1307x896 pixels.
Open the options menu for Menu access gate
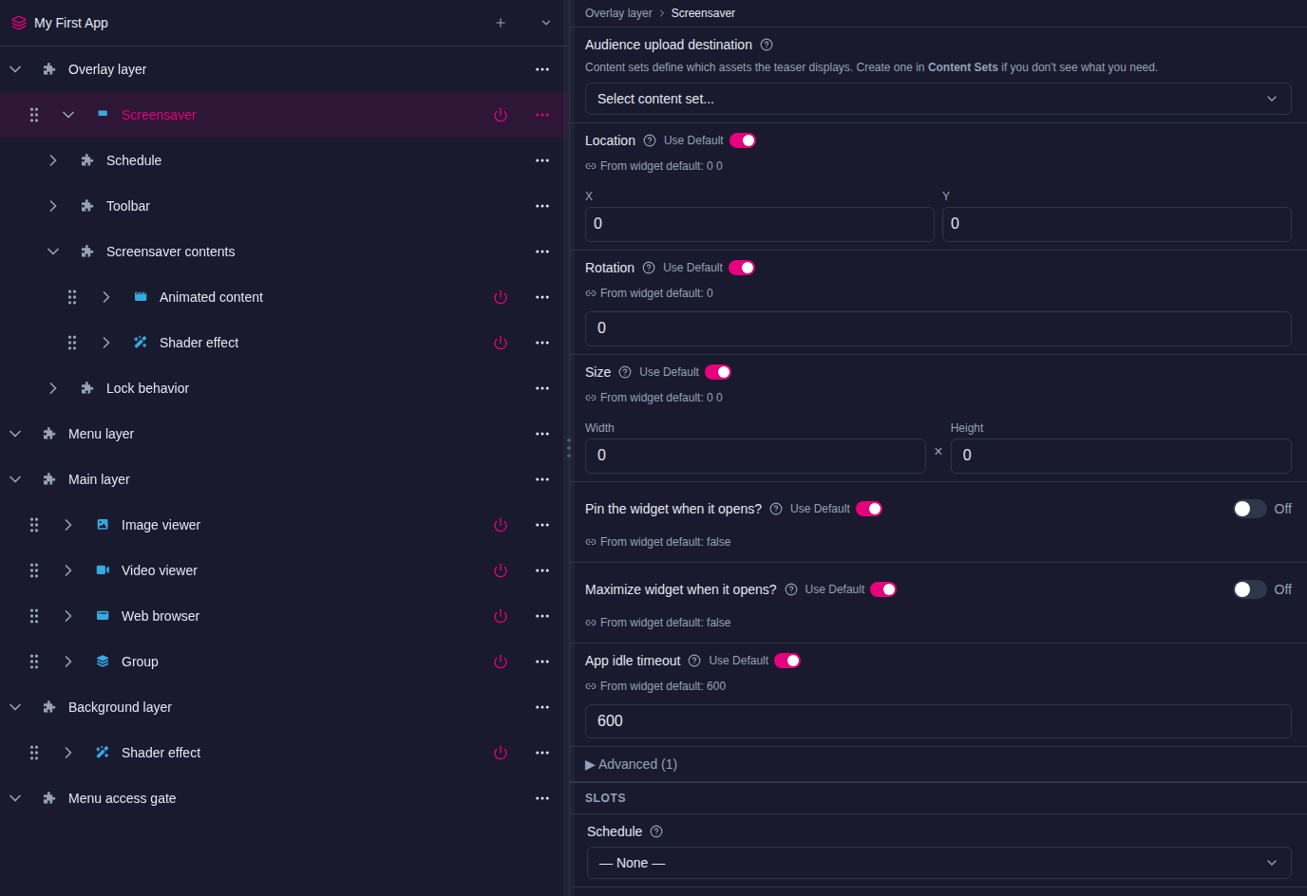tap(542, 798)
